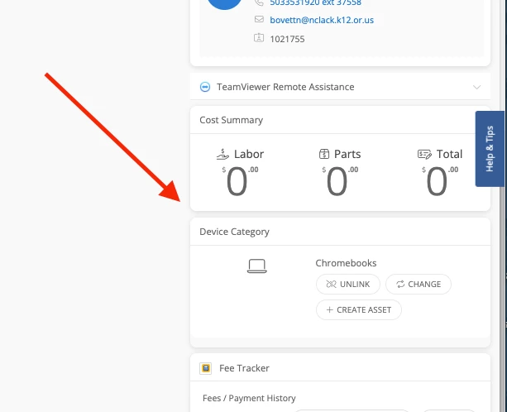Click the Parts label in Cost Summary

347,154
